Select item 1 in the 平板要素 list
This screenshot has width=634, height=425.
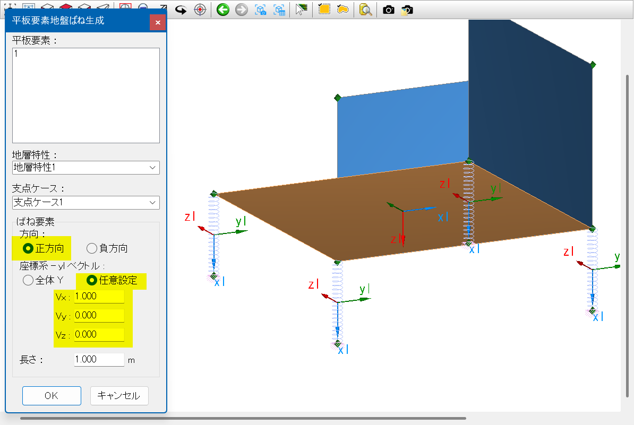point(16,54)
